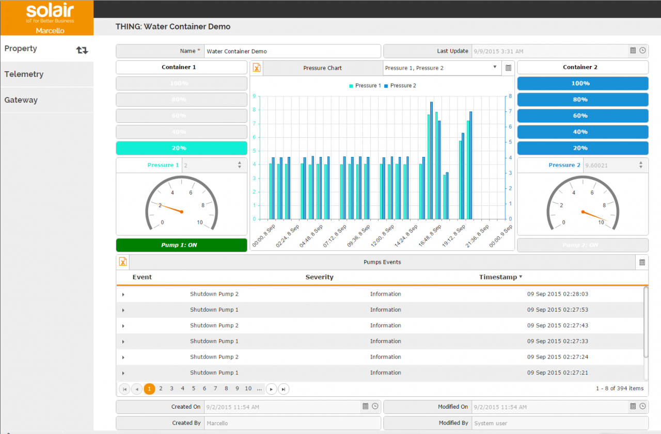Open Last Update calendar icon
The height and width of the screenshot is (434, 661).
633,51
